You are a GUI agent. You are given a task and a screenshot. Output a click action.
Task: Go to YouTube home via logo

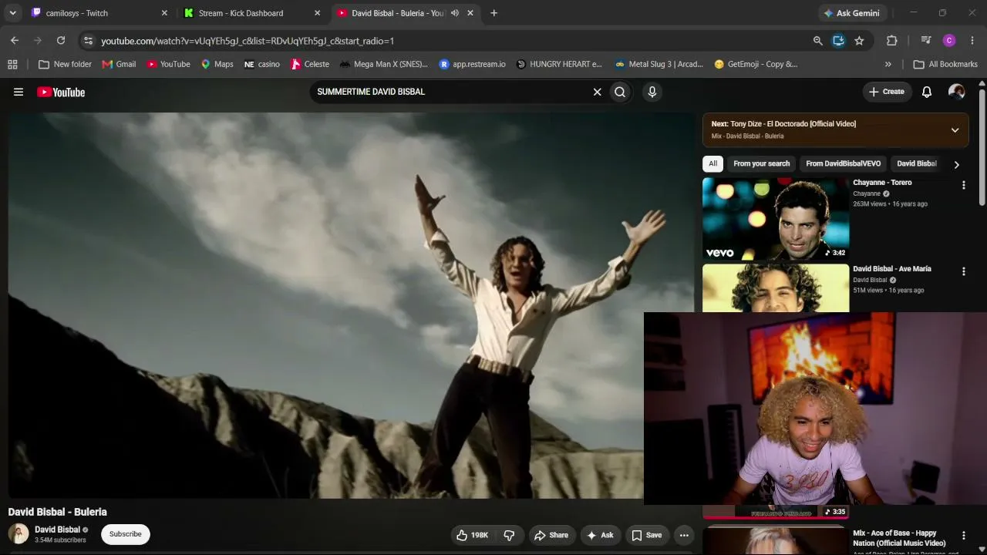(61, 92)
